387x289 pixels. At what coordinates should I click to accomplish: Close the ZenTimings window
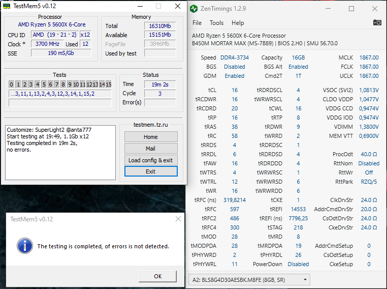coord(375,9)
